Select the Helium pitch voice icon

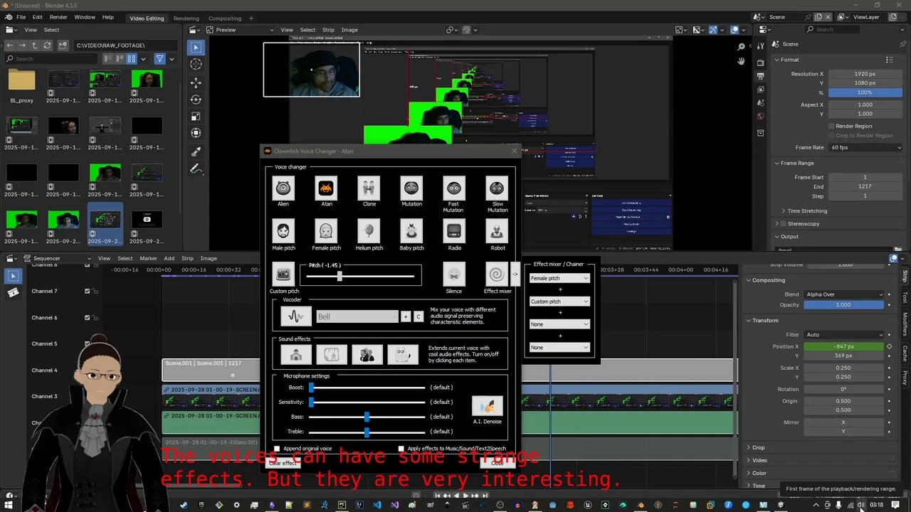369,230
